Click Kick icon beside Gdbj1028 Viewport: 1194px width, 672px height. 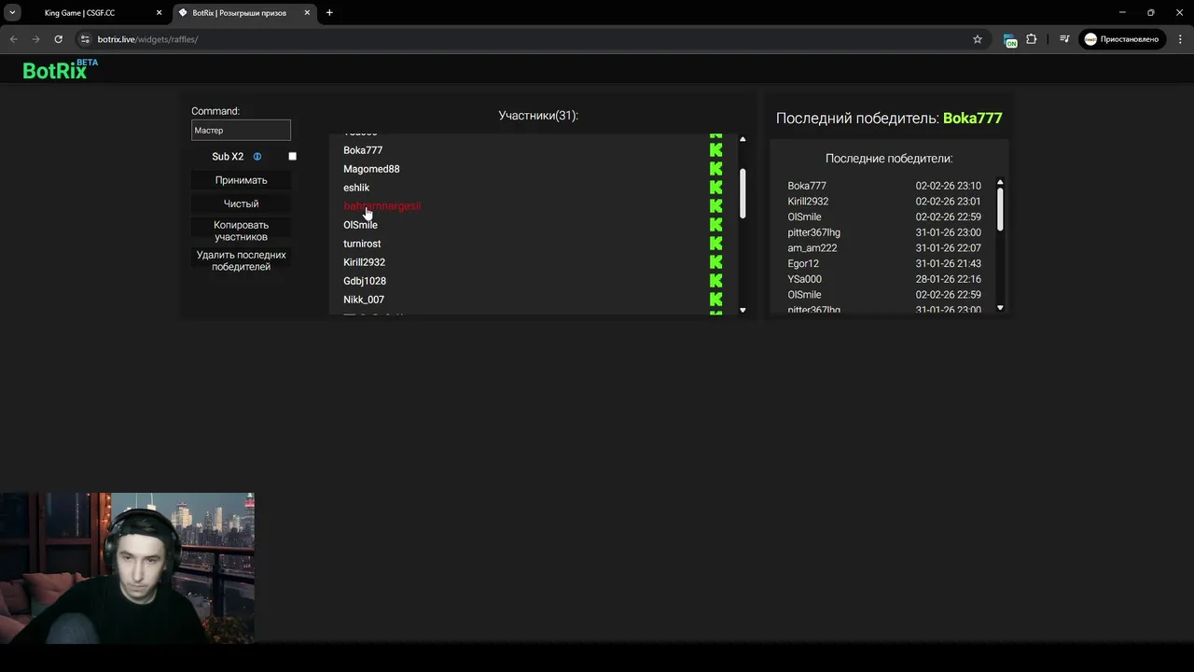pyautogui.click(x=715, y=281)
